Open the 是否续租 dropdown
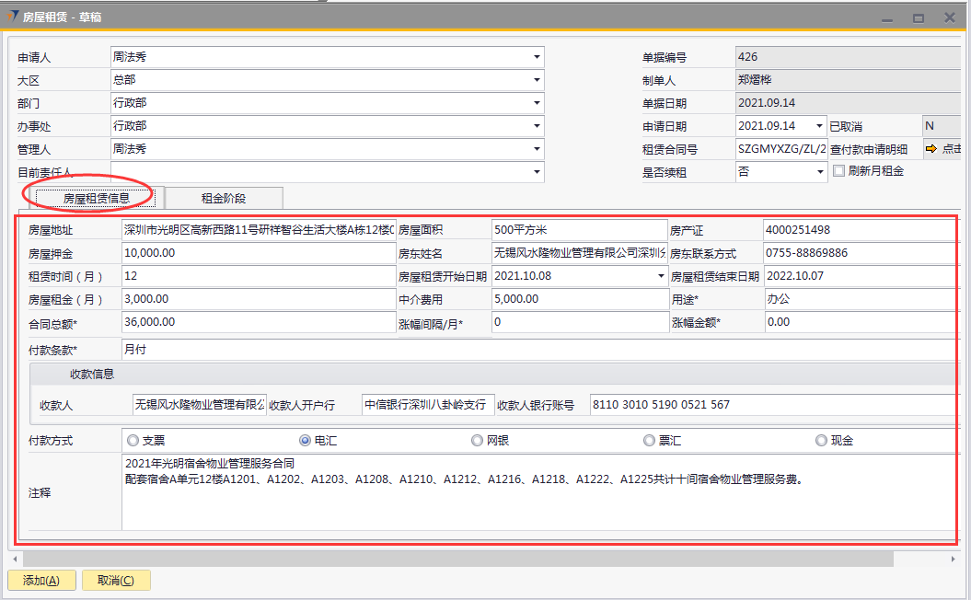971x600 pixels. (x=821, y=172)
